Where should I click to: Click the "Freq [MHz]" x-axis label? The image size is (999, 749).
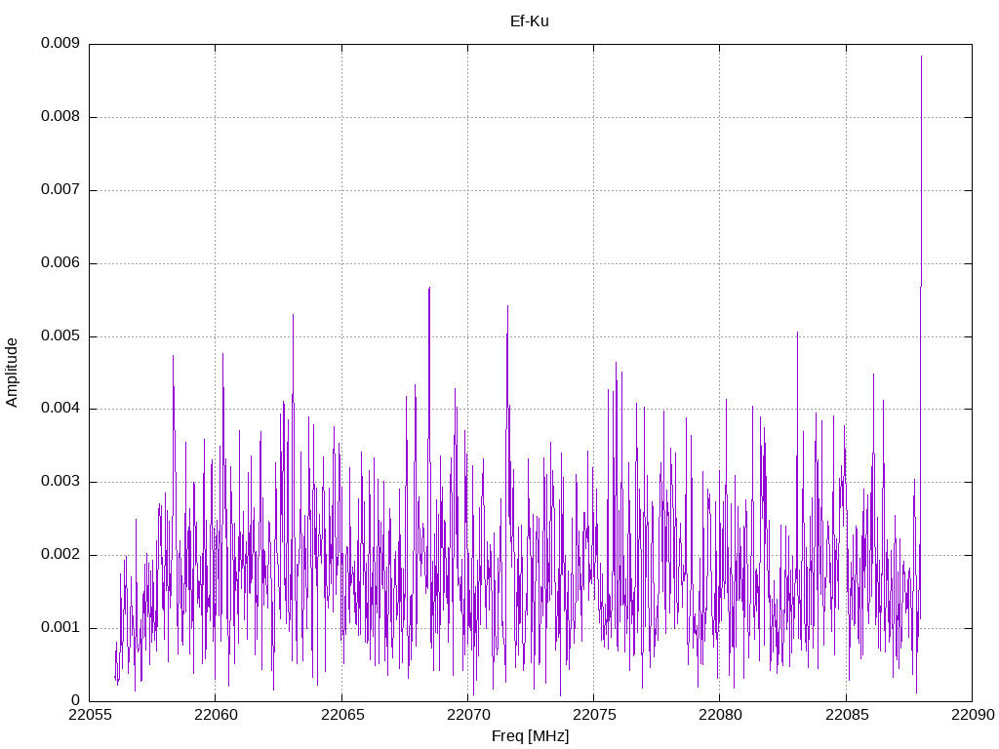click(x=530, y=736)
